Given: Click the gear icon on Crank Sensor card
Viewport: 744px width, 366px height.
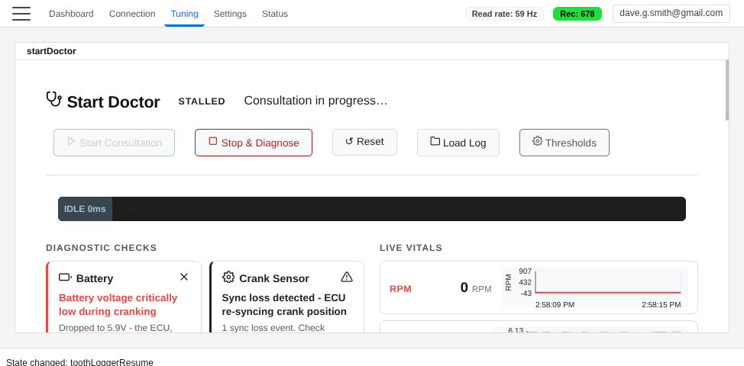Looking at the screenshot, I should [x=228, y=277].
